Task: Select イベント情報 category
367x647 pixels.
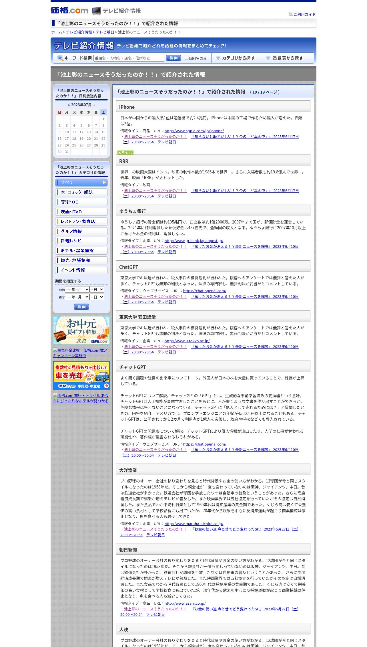Action: click(x=81, y=270)
